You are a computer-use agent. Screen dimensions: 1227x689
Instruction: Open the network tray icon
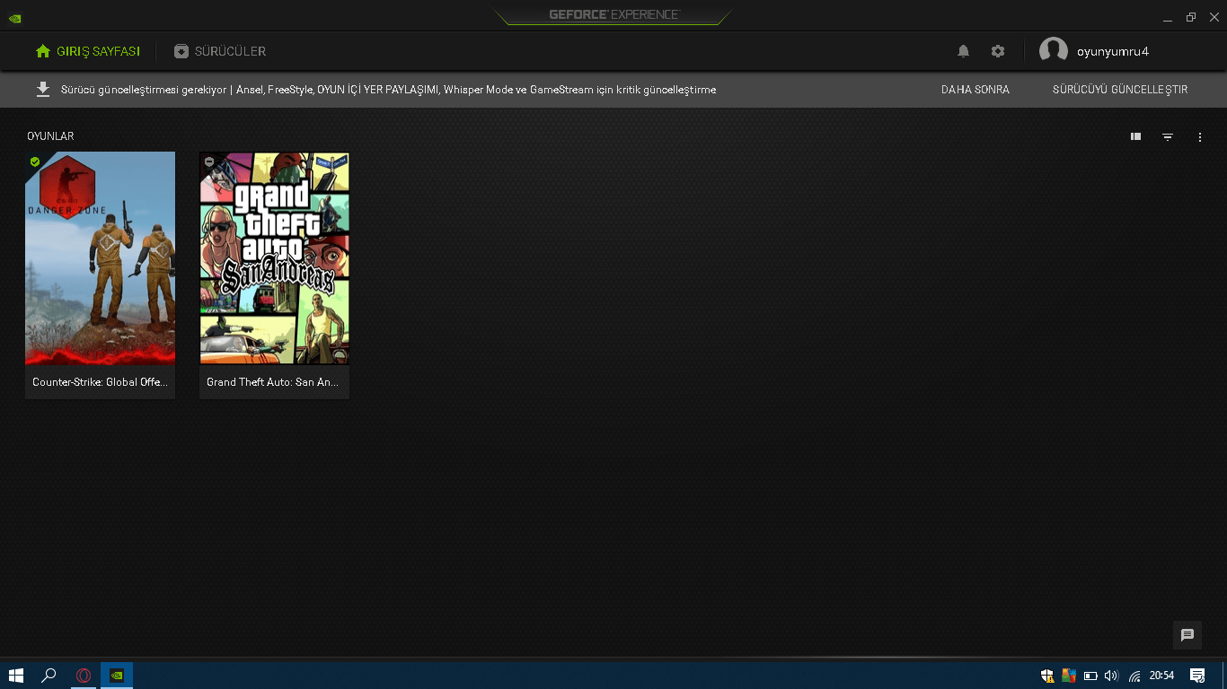click(1134, 676)
